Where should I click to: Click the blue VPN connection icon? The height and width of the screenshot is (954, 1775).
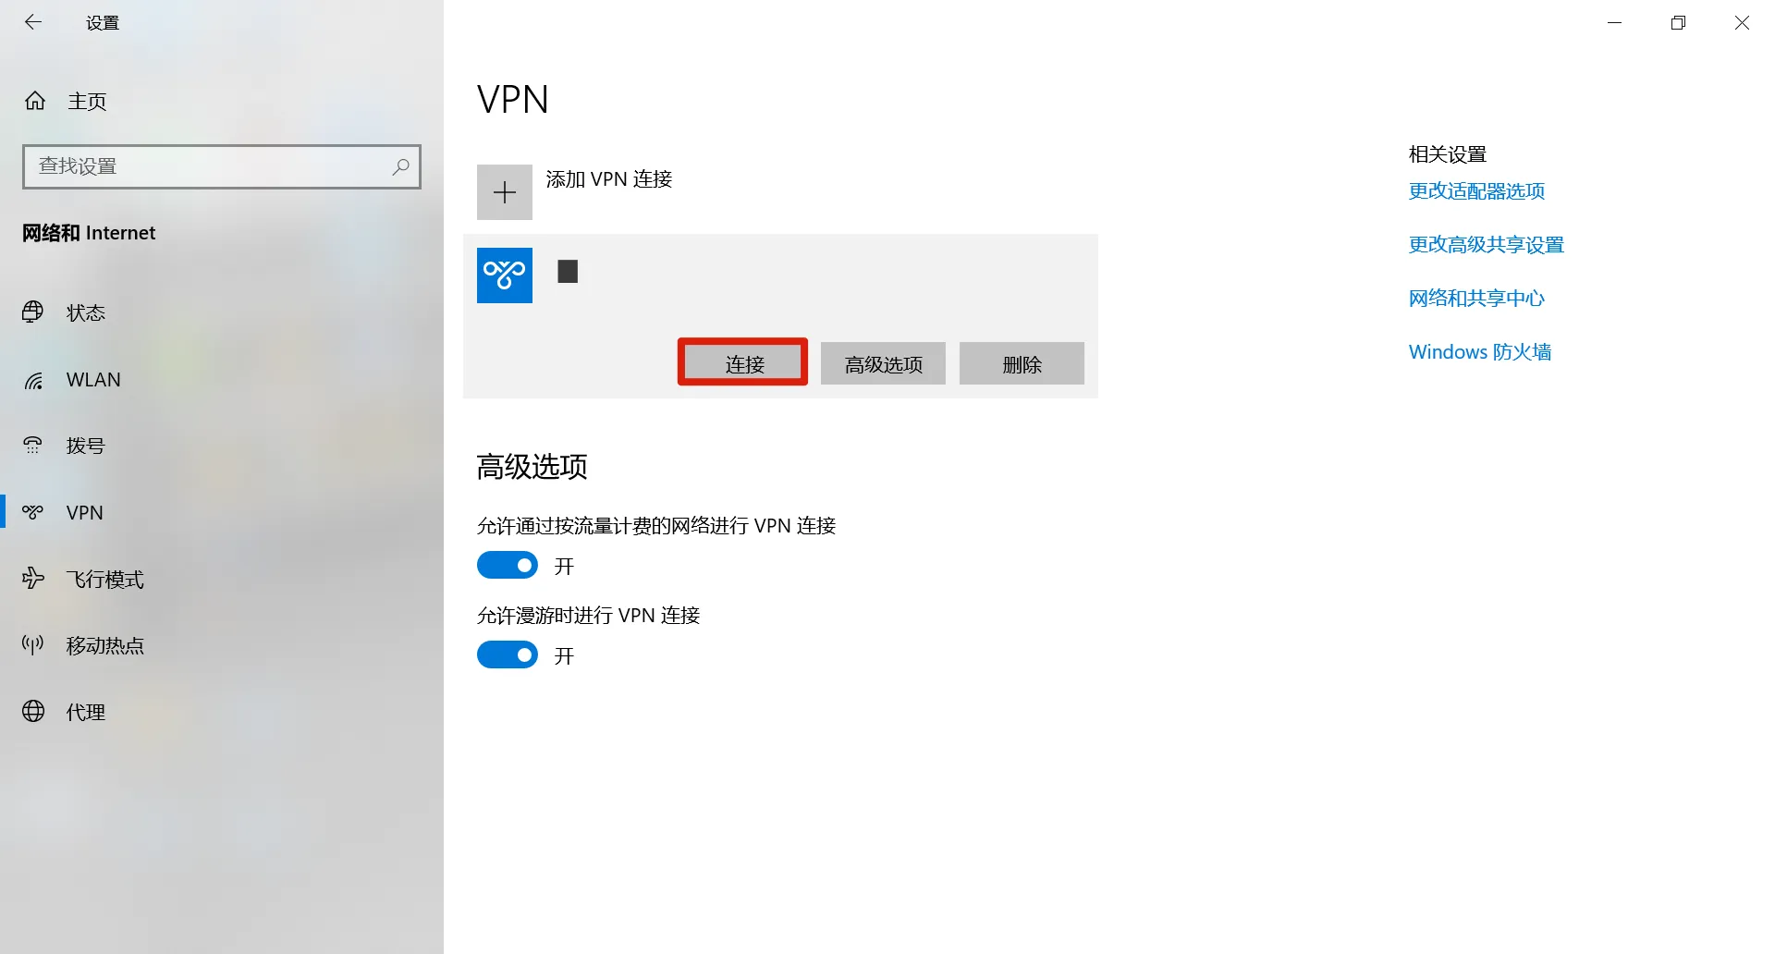pos(505,275)
